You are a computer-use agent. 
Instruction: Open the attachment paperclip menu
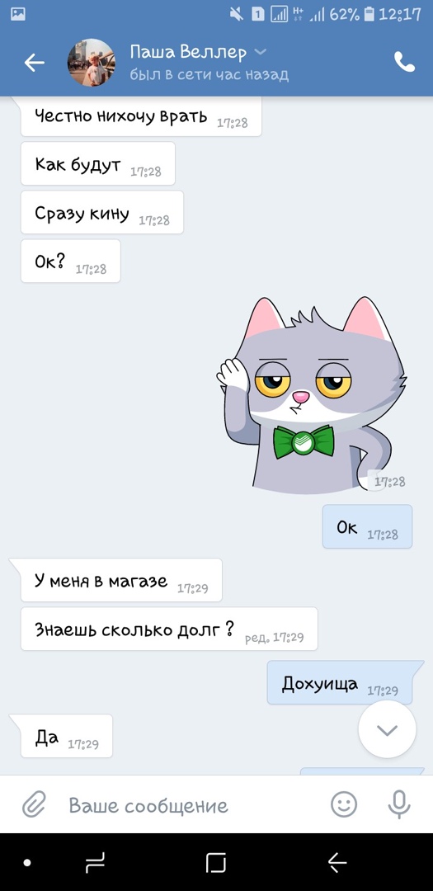(x=34, y=804)
